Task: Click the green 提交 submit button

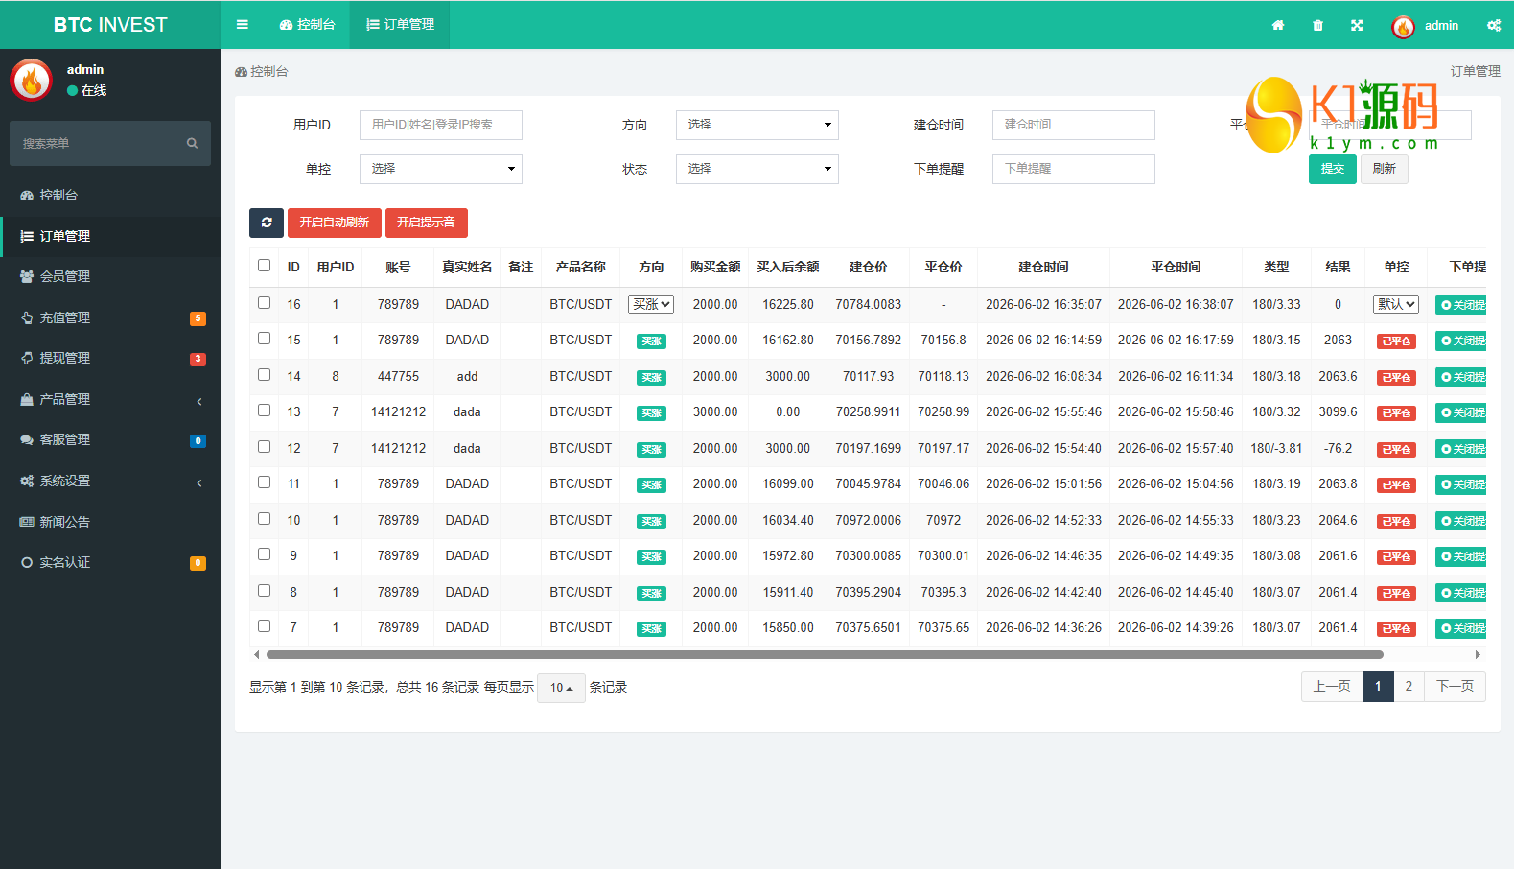Action: point(1333,169)
